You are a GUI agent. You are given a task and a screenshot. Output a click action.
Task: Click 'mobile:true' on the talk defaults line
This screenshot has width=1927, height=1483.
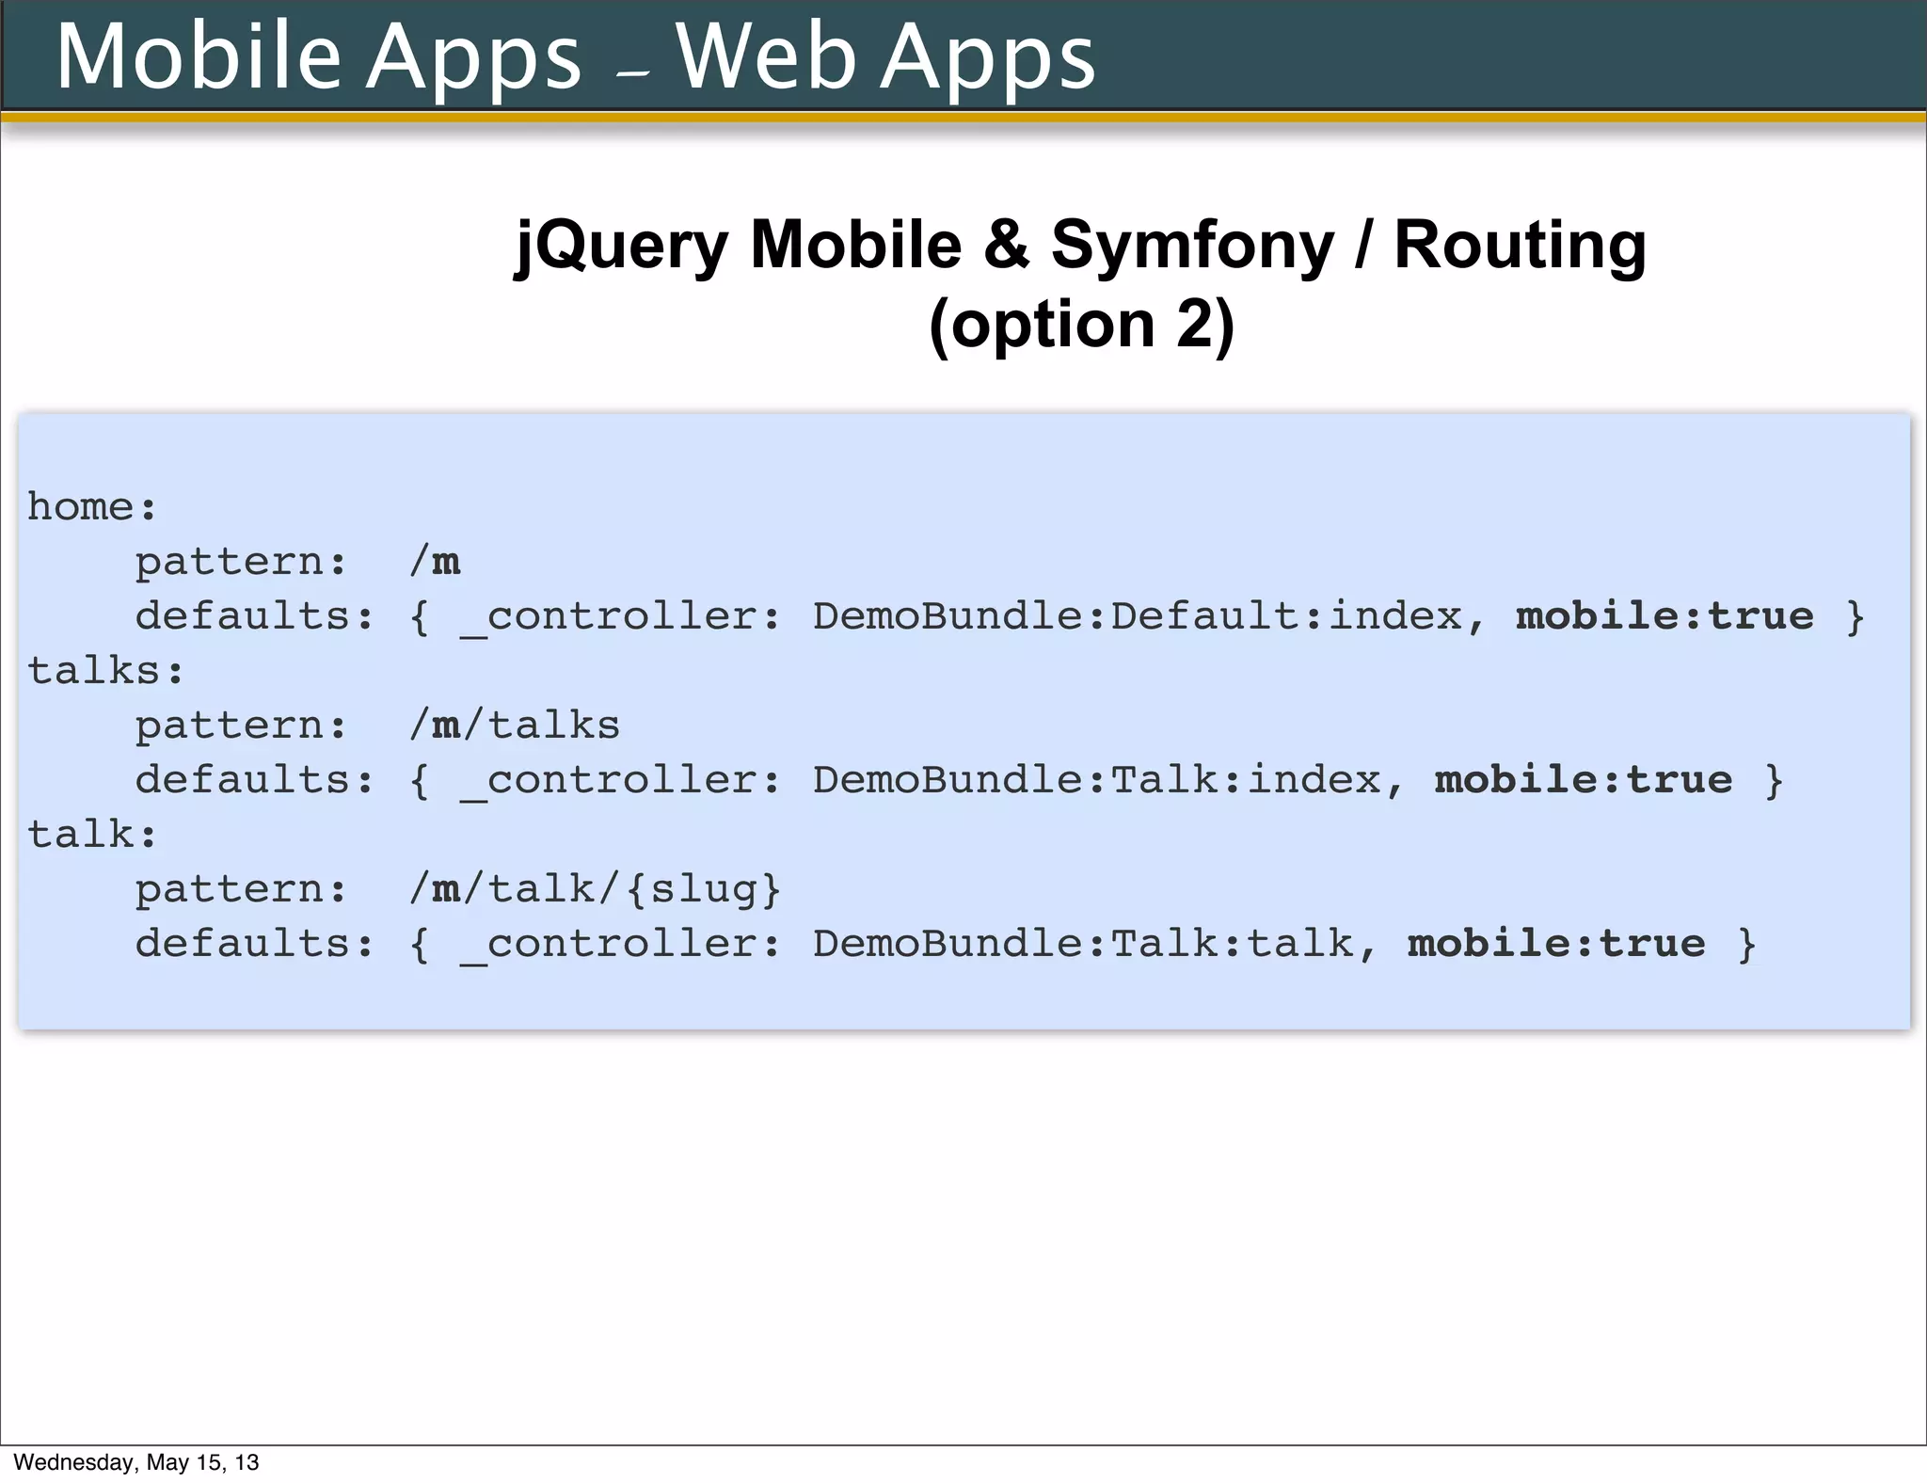tap(1555, 944)
